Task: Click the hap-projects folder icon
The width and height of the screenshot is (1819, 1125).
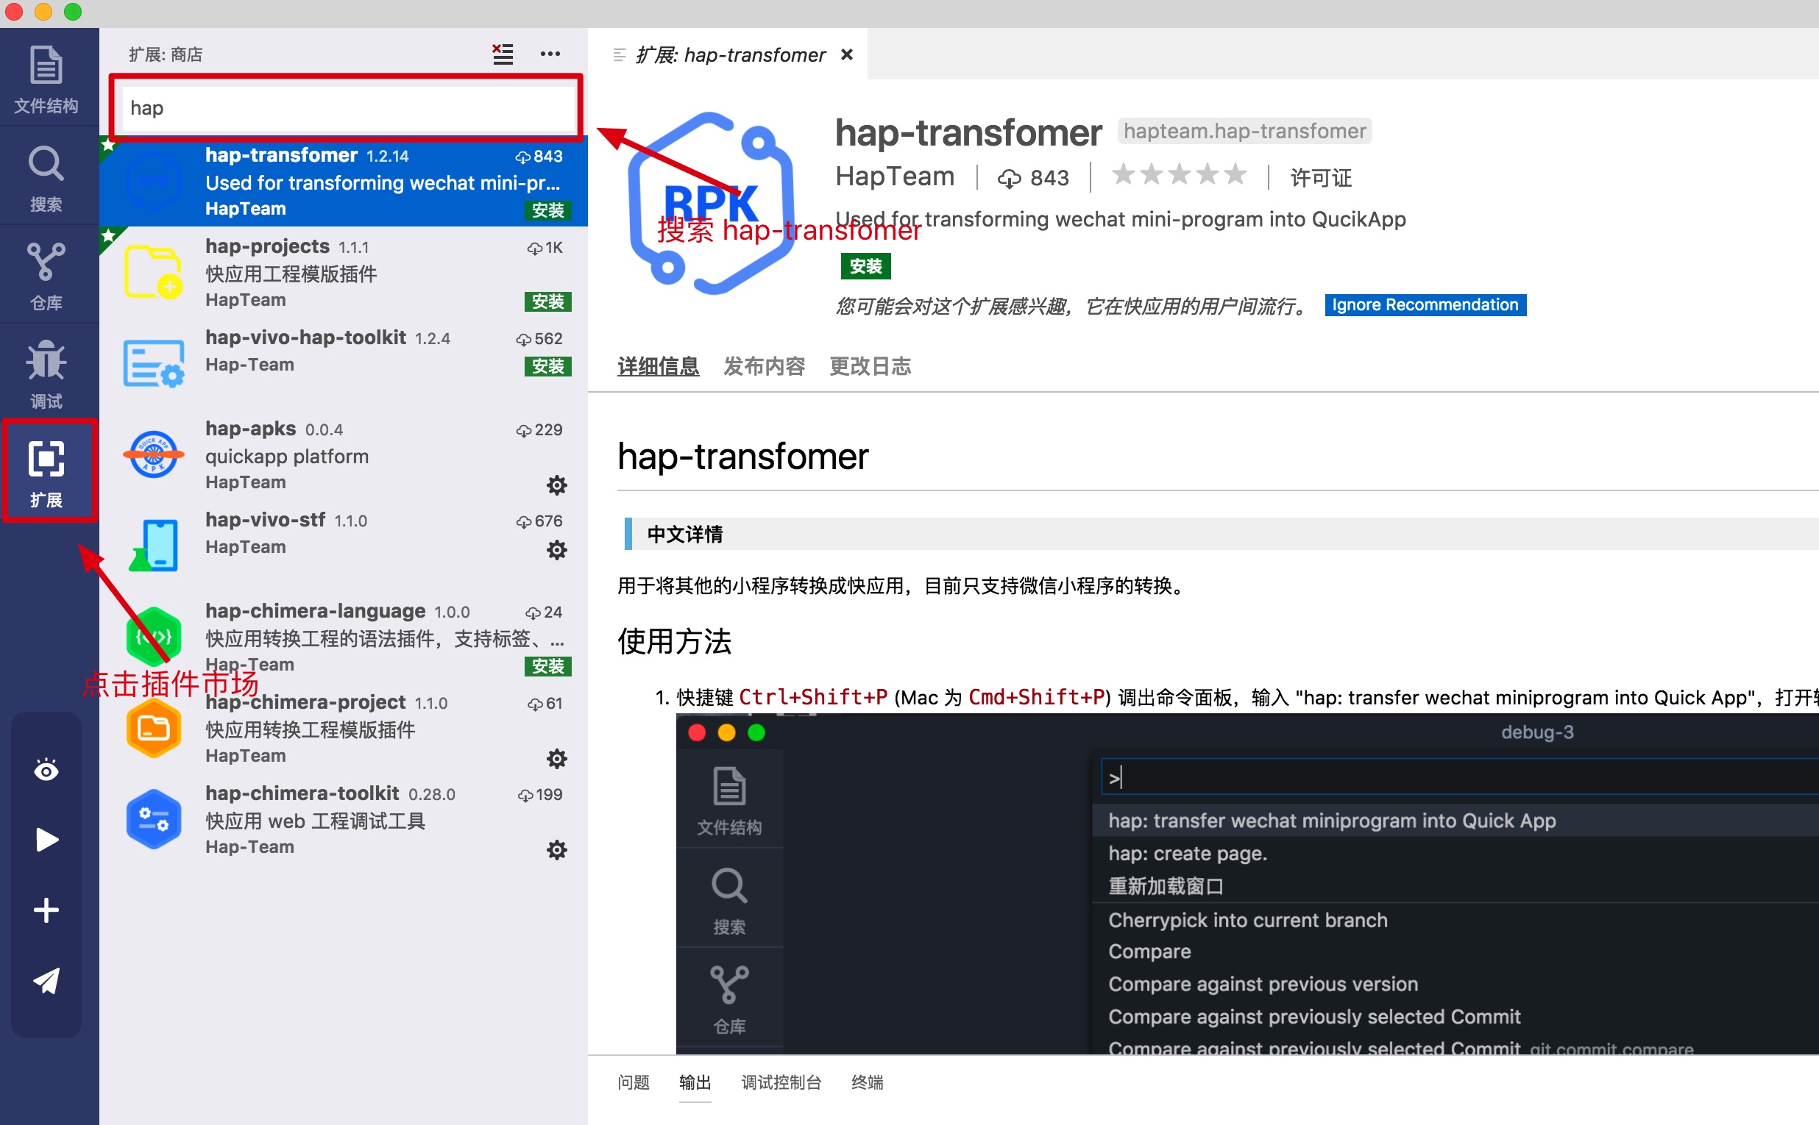Action: (153, 271)
